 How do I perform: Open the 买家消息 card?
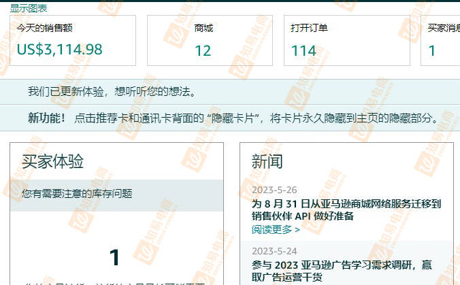[x=440, y=40]
